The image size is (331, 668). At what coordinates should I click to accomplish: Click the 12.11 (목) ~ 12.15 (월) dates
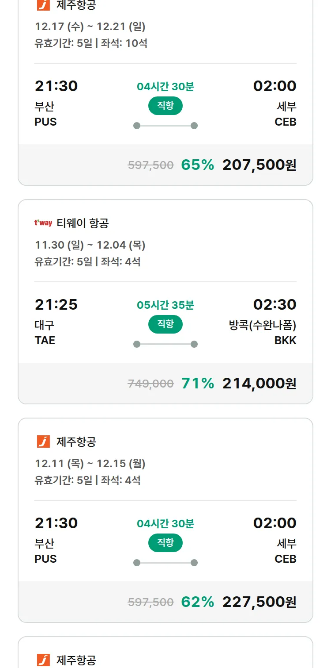pyautogui.click(x=90, y=464)
